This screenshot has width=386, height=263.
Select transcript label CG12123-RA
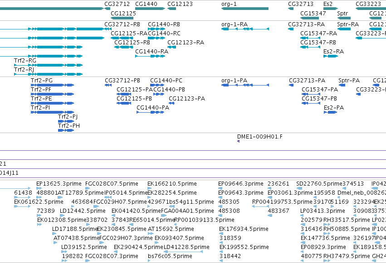coord(186,42)
